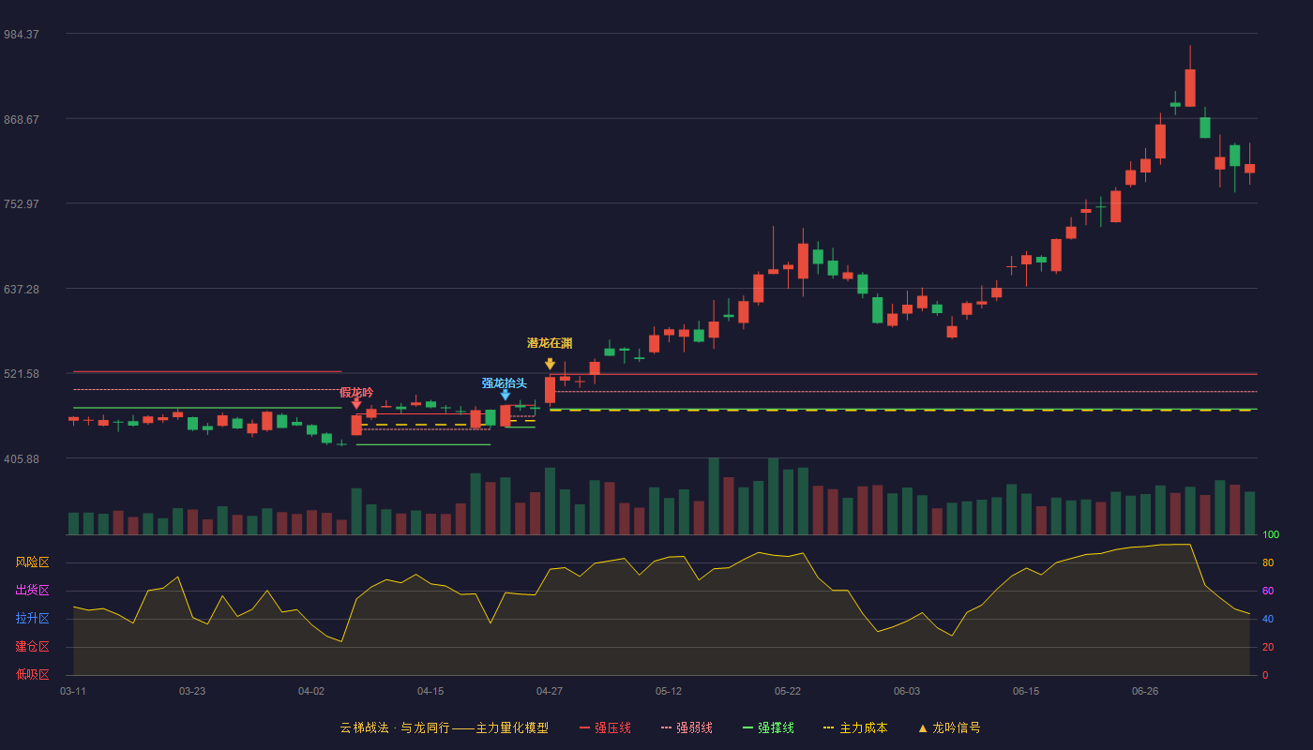Click the 80 indicator axis value
Screen dimensions: 1313x750
pos(1268,562)
